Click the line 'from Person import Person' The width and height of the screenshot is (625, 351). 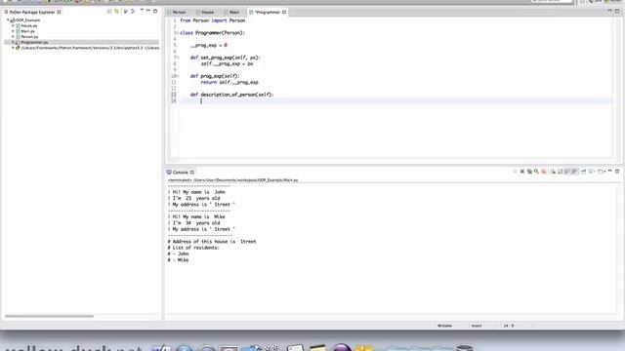click(x=213, y=20)
